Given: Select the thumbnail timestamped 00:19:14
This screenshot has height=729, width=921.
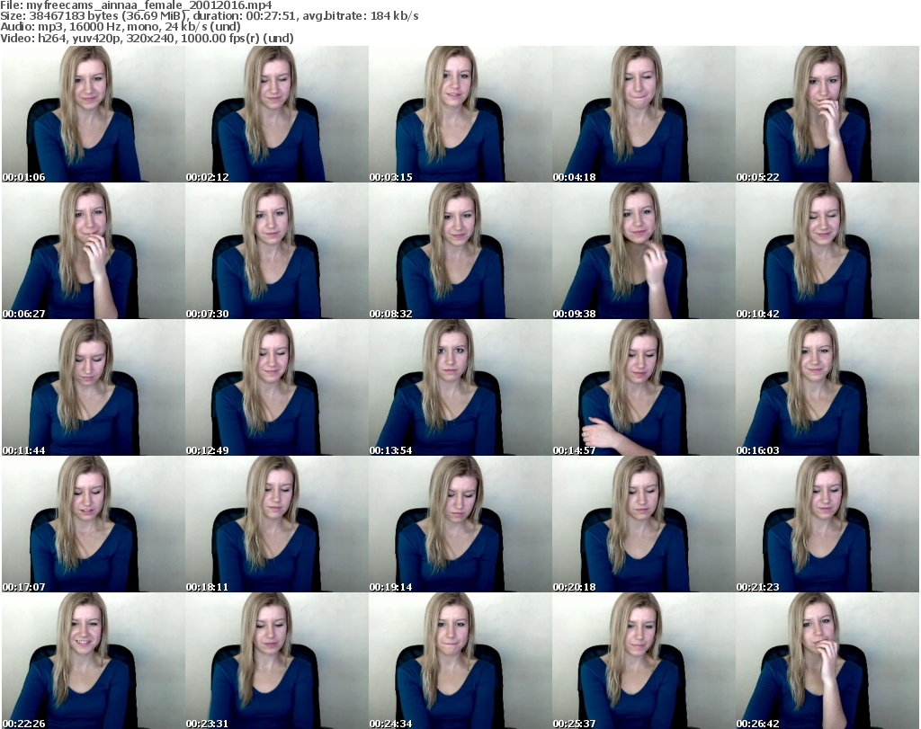Looking at the screenshot, I should point(460,523).
